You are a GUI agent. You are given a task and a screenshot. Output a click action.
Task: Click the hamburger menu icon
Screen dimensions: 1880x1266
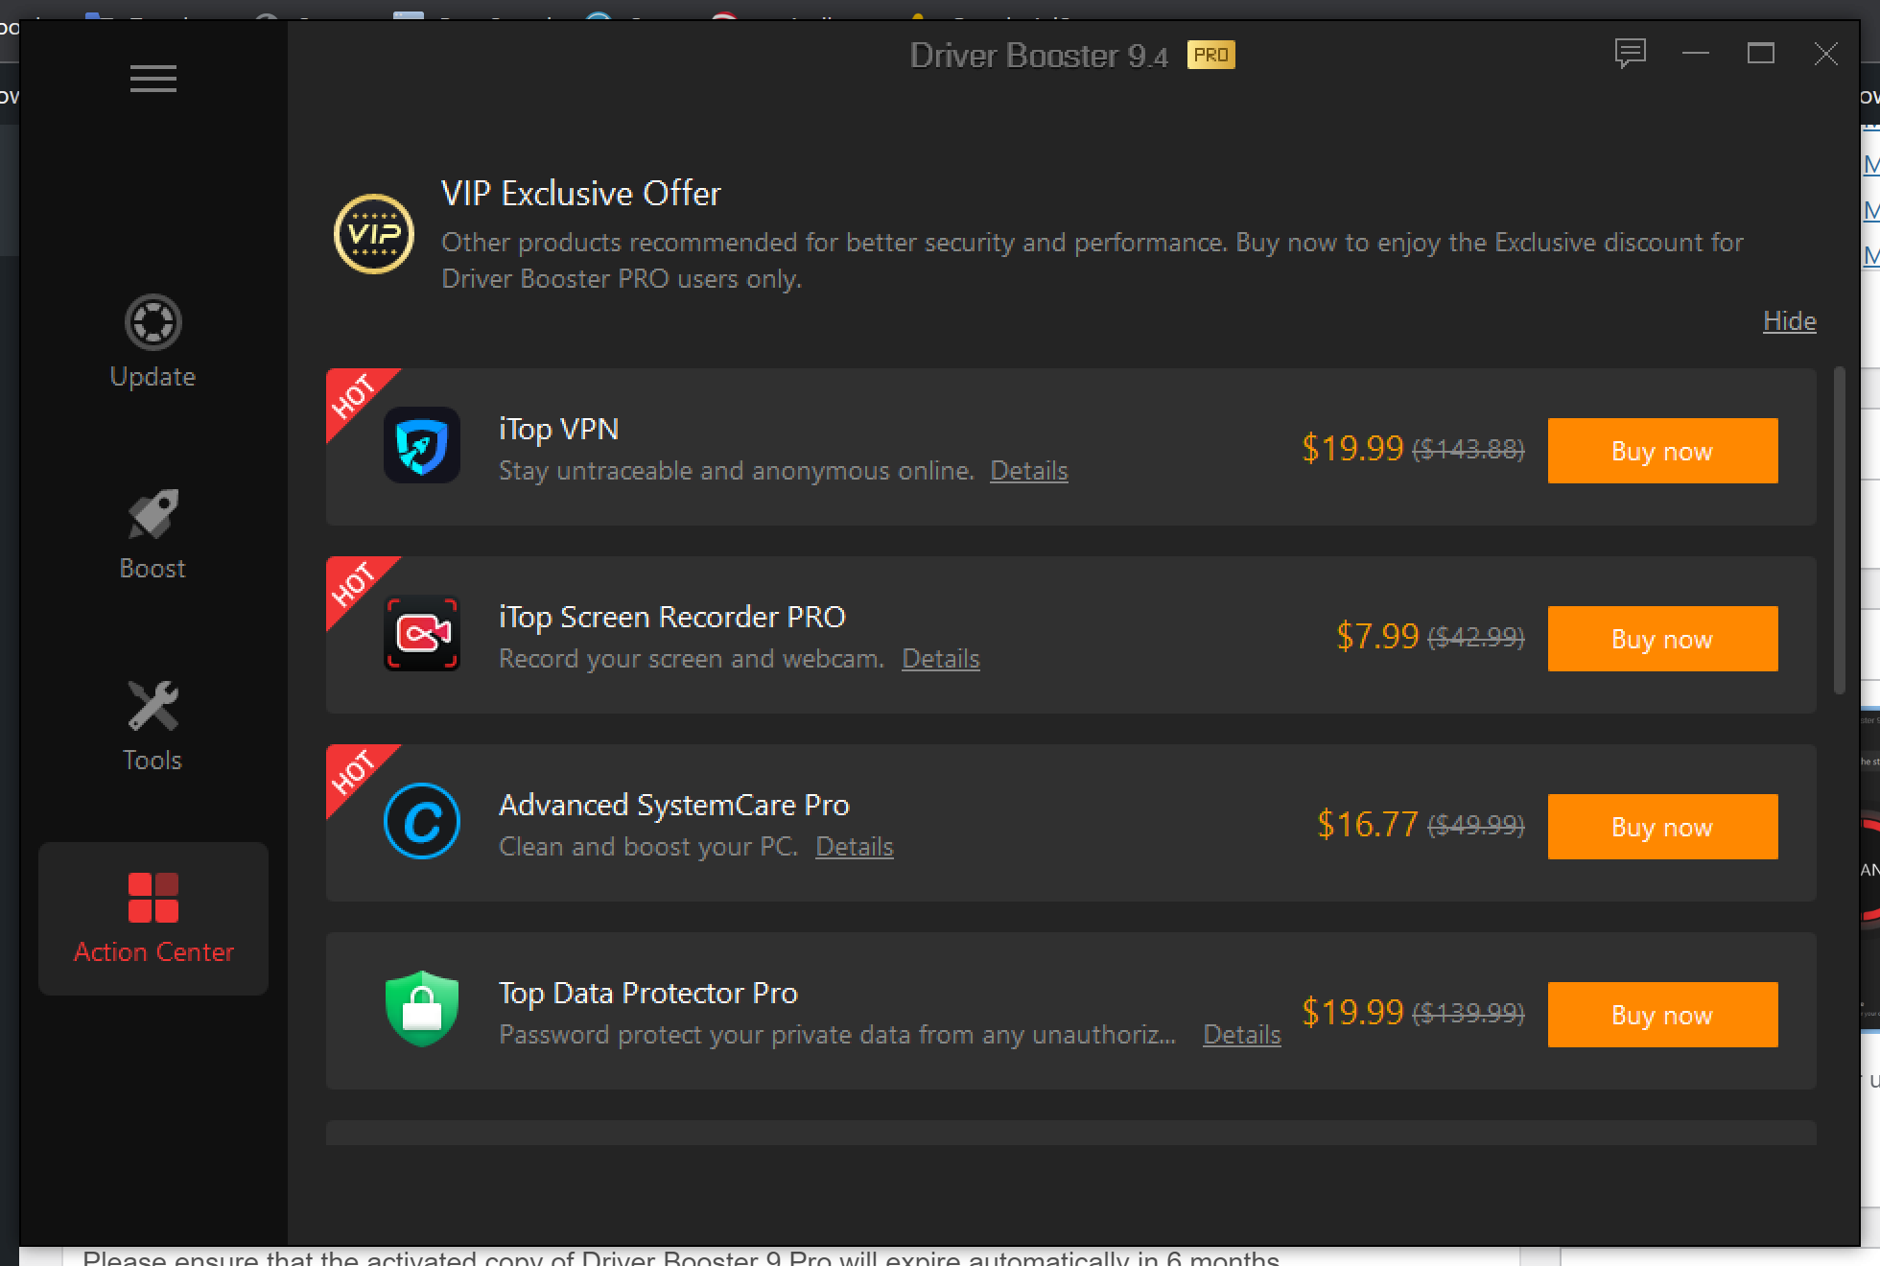154,79
